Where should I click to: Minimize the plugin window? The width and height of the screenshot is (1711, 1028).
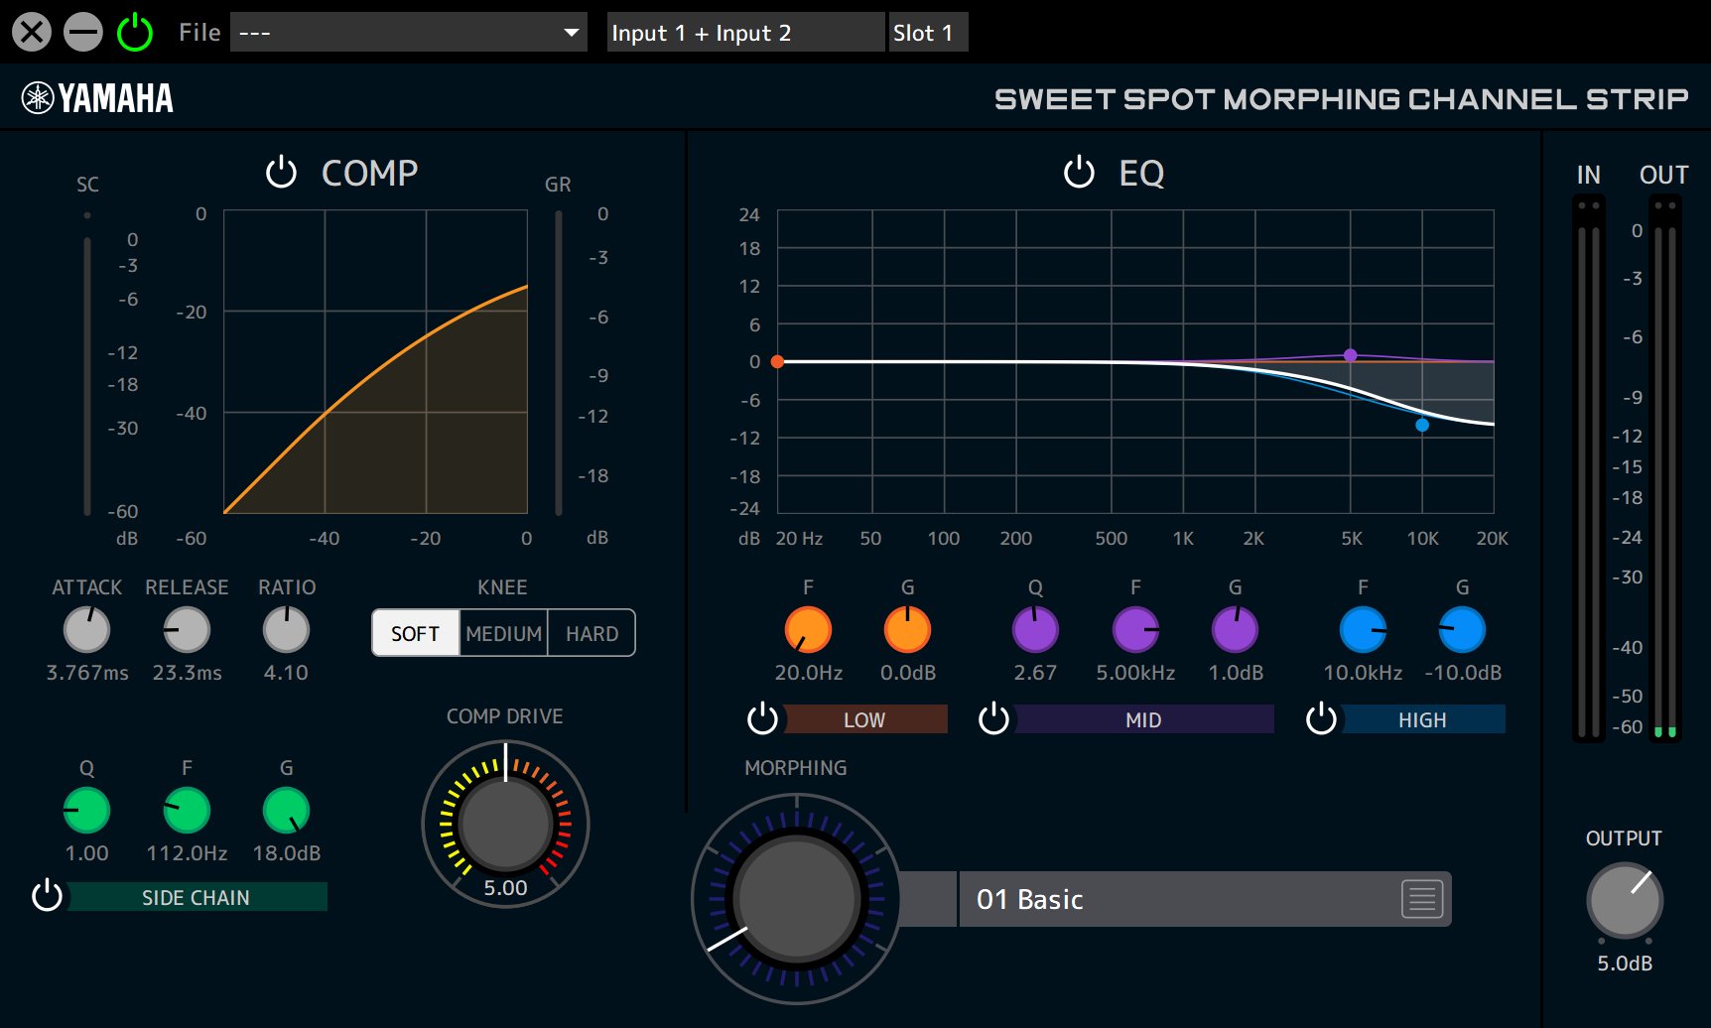click(83, 33)
